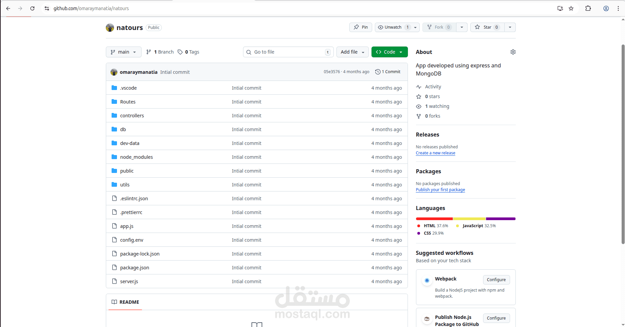Open the controllers folder
The height and width of the screenshot is (327, 625).
(132, 116)
